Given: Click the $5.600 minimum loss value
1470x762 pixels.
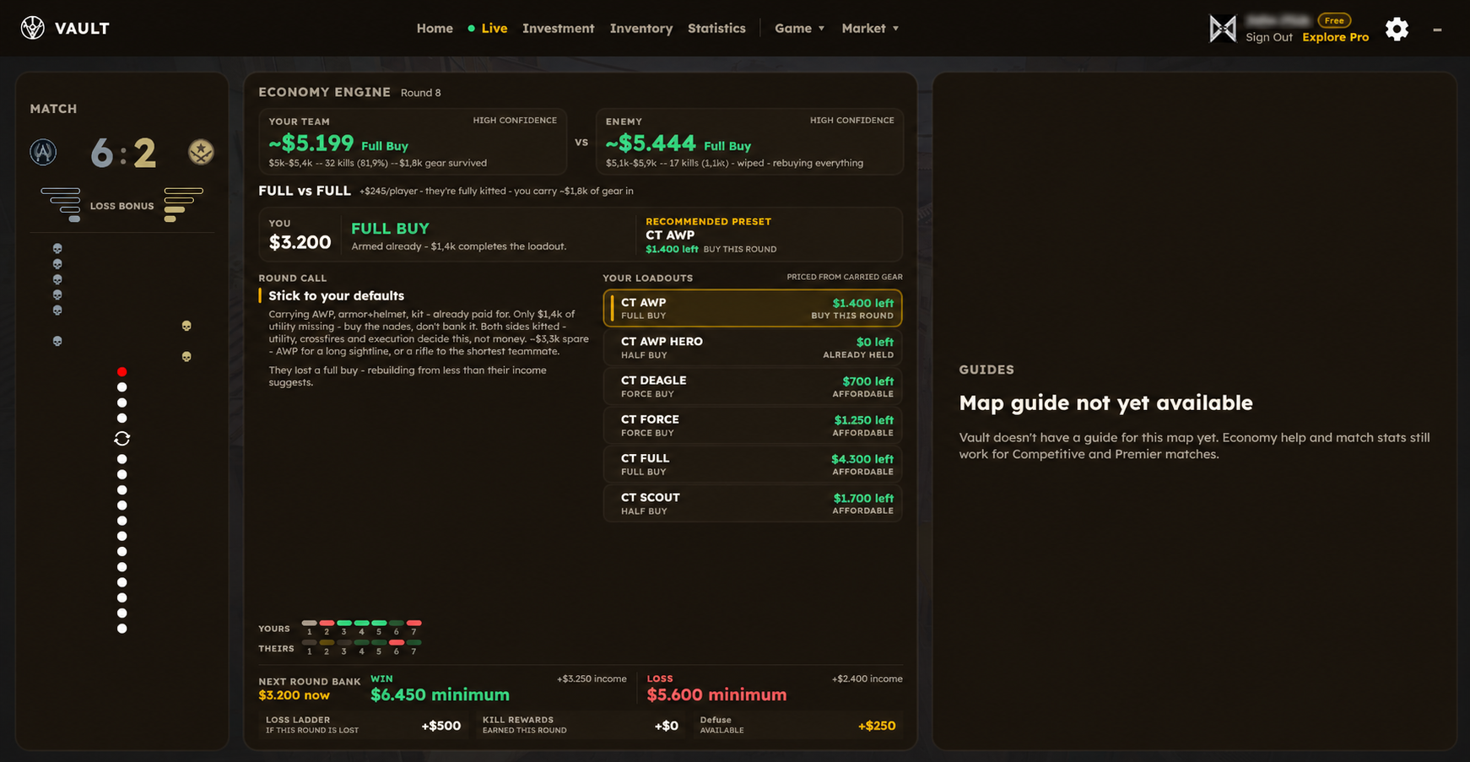Looking at the screenshot, I should (x=716, y=694).
